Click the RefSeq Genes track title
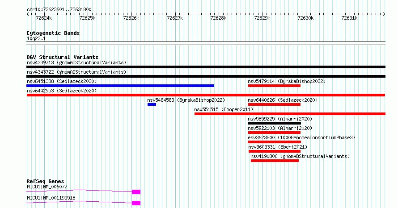This screenshot has height=208, width=398. [x=45, y=181]
